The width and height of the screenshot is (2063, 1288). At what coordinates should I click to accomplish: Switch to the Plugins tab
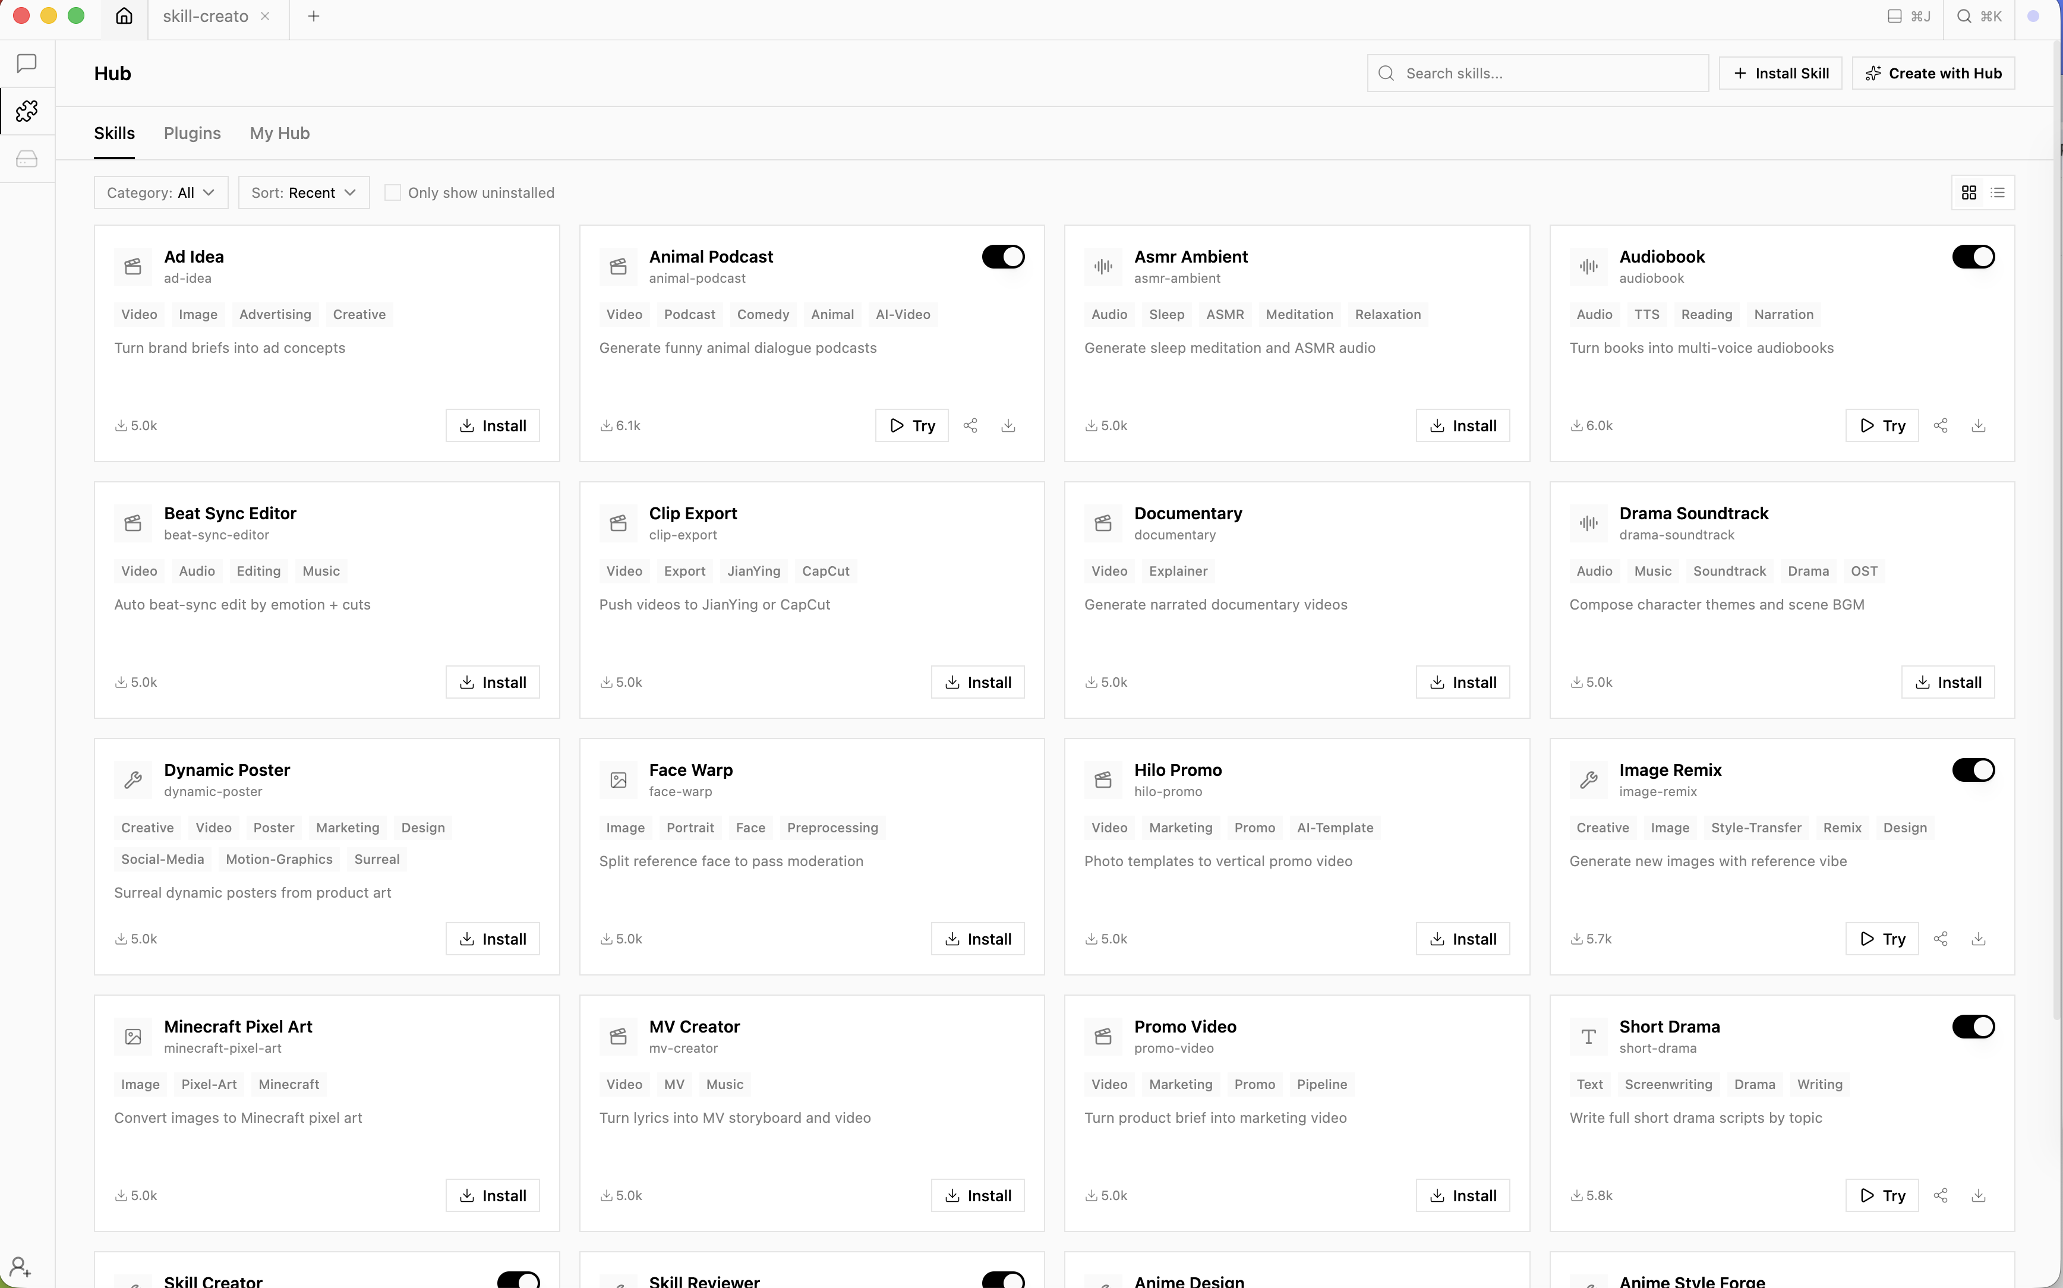[193, 133]
